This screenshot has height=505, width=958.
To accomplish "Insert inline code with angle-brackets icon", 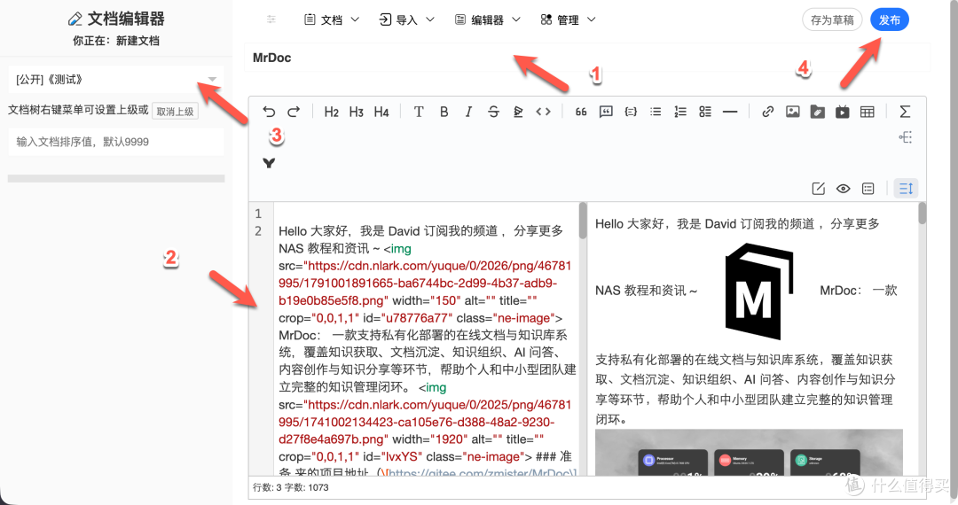I will coord(543,112).
